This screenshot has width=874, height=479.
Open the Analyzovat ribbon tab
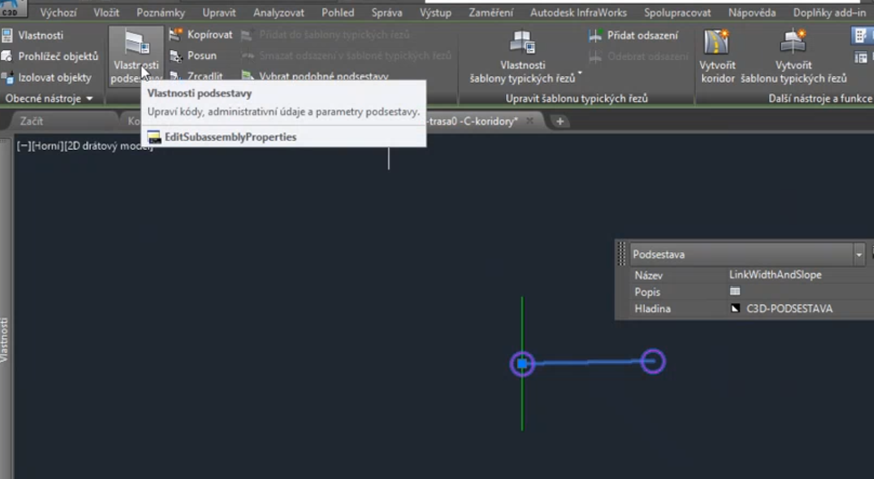coord(278,12)
